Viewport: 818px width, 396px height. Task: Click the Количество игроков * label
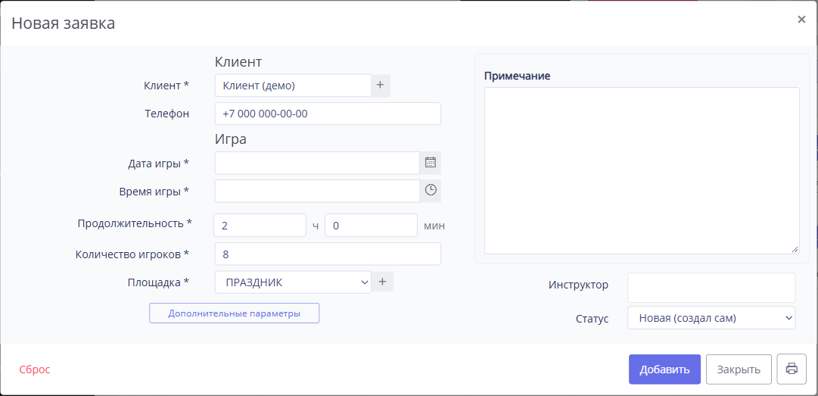point(132,254)
